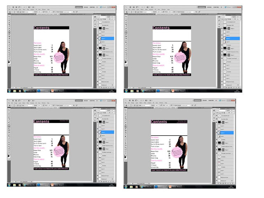Click Essentials workspace button in top-left screenshot
The width and height of the screenshot is (264, 198).
[x=79, y=7]
